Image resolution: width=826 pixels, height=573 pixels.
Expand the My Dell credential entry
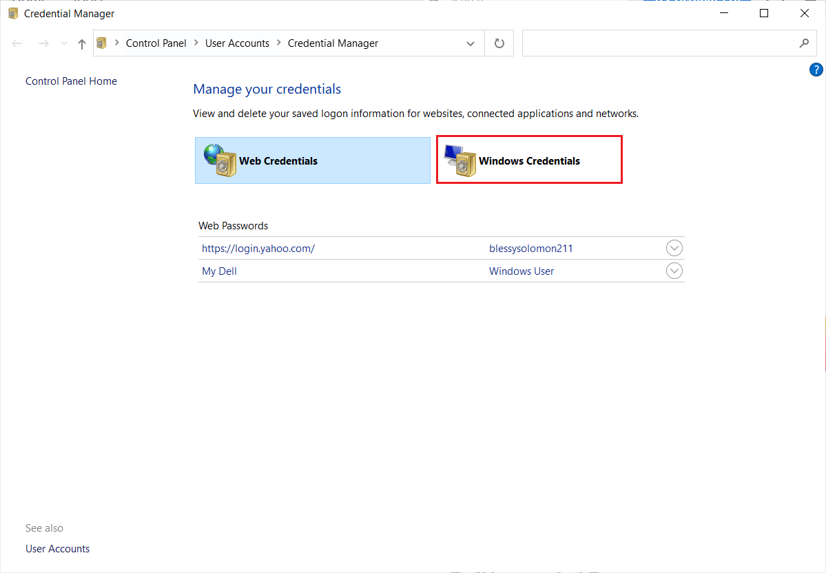click(674, 271)
